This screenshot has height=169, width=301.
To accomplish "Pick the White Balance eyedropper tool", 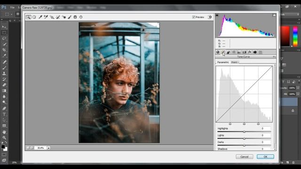I will coord(40,17).
